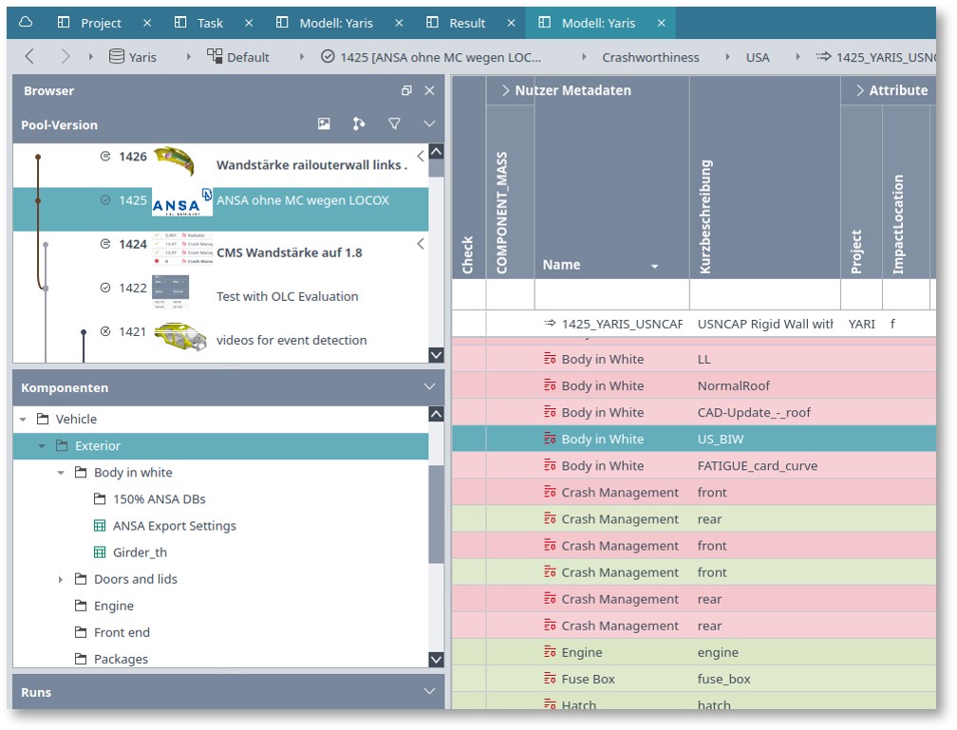
Task: Click the ANSA Export Settings table item
Action: coord(174,526)
